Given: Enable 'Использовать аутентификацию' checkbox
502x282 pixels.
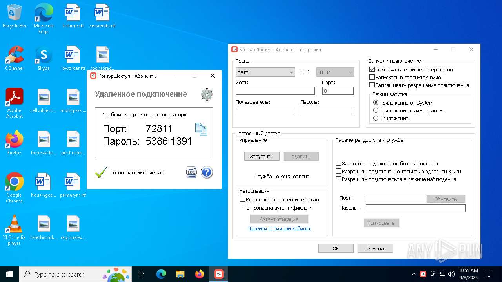Looking at the screenshot, I should 242,199.
